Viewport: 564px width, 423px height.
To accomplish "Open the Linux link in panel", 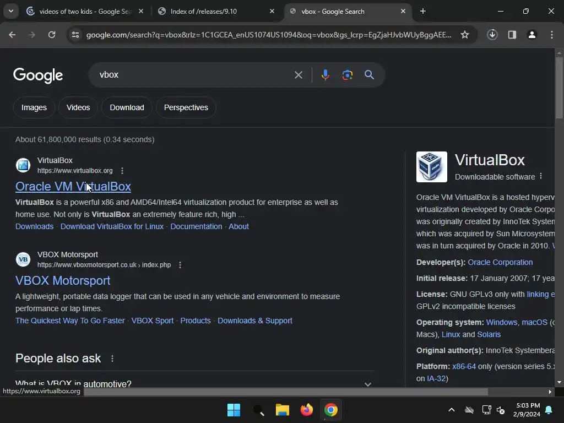I will coord(451,334).
